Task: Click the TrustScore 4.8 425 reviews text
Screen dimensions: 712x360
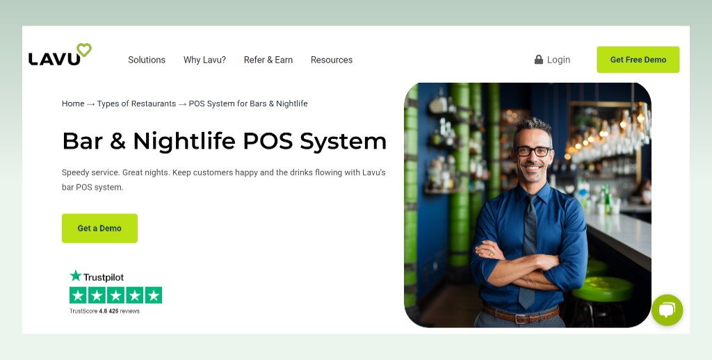Action: [104, 311]
